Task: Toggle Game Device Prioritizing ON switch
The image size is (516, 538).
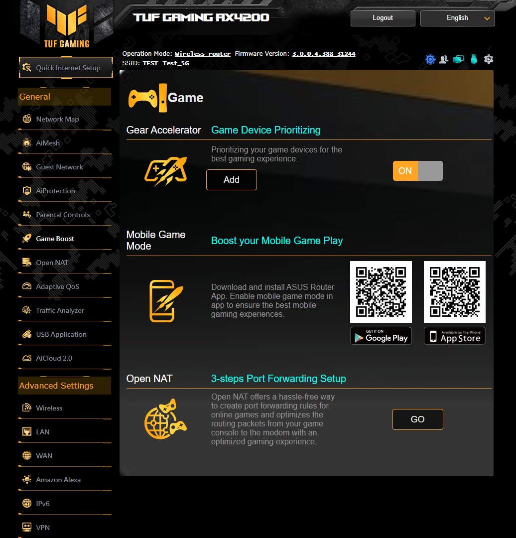Action: click(x=417, y=171)
